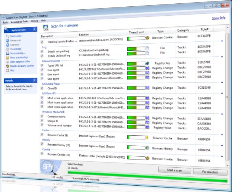Open the Online menu
The image size is (232, 192).
(35, 21)
